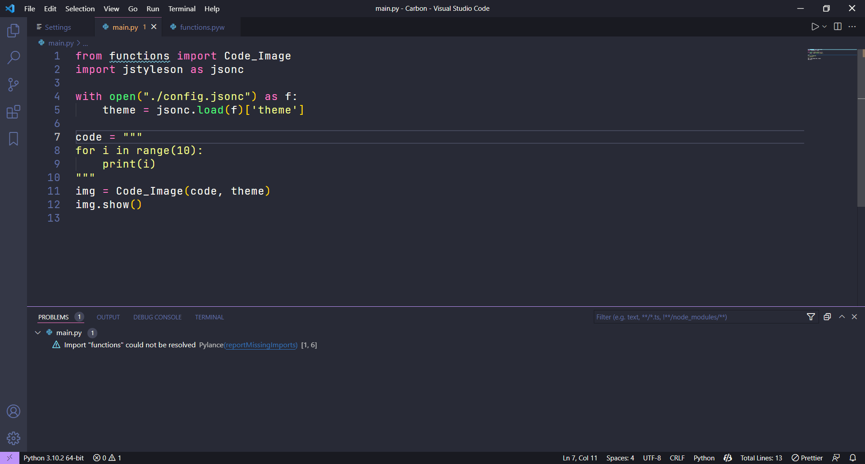This screenshot has height=464, width=865.
Task: Maximize the panel with the chevron-up icon
Action: [842, 317]
